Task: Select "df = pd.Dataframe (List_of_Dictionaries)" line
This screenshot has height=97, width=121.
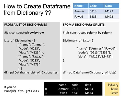Action: [x=31, y=72]
